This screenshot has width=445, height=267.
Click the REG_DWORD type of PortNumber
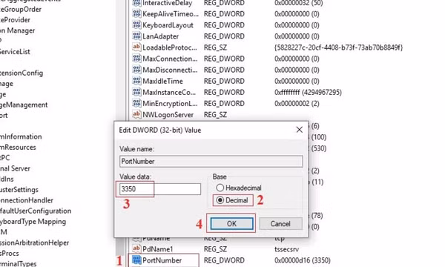pyautogui.click(x=224, y=260)
